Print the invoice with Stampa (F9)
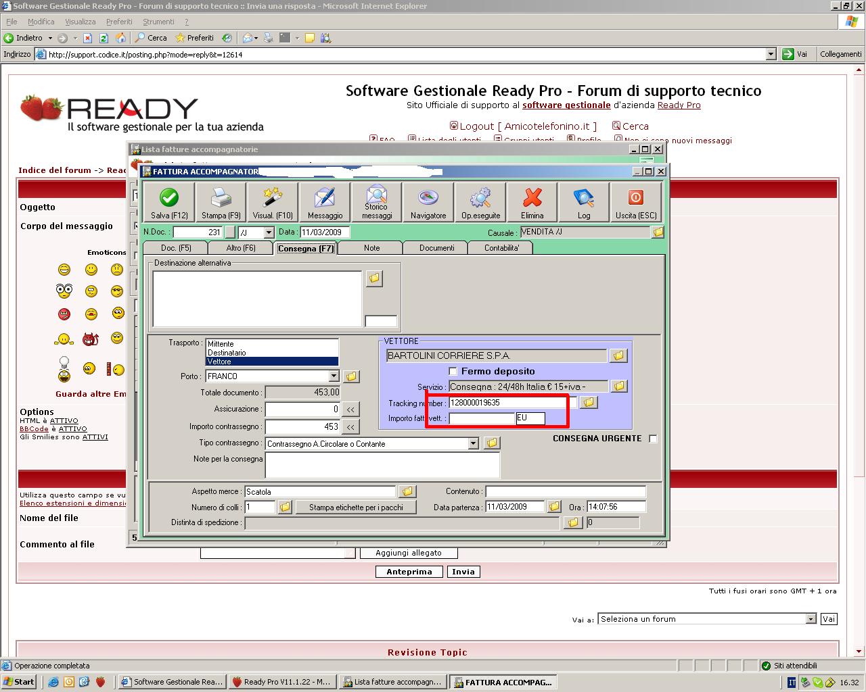 [x=221, y=202]
